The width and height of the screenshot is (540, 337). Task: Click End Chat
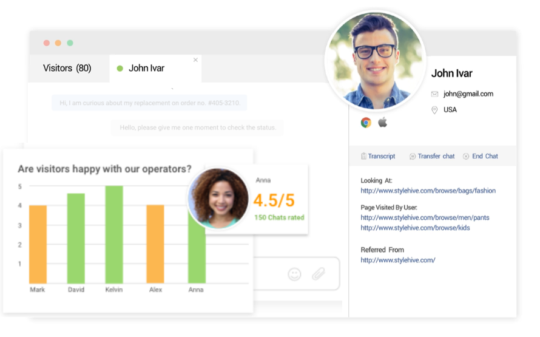pyautogui.click(x=481, y=156)
